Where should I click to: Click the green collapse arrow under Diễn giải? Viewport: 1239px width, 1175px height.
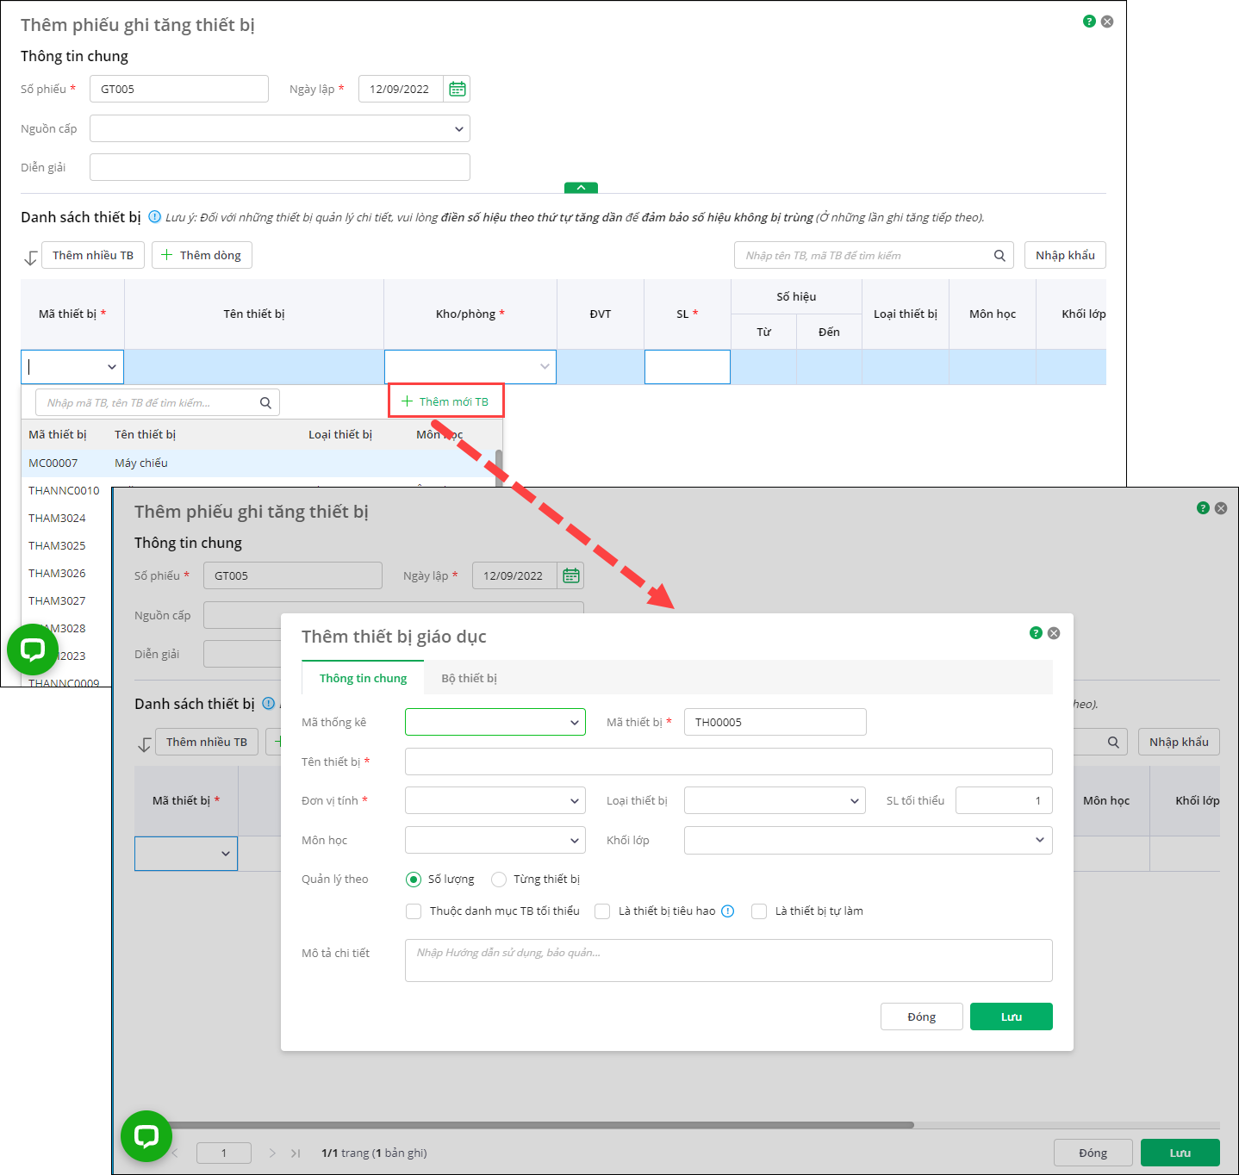tap(581, 188)
